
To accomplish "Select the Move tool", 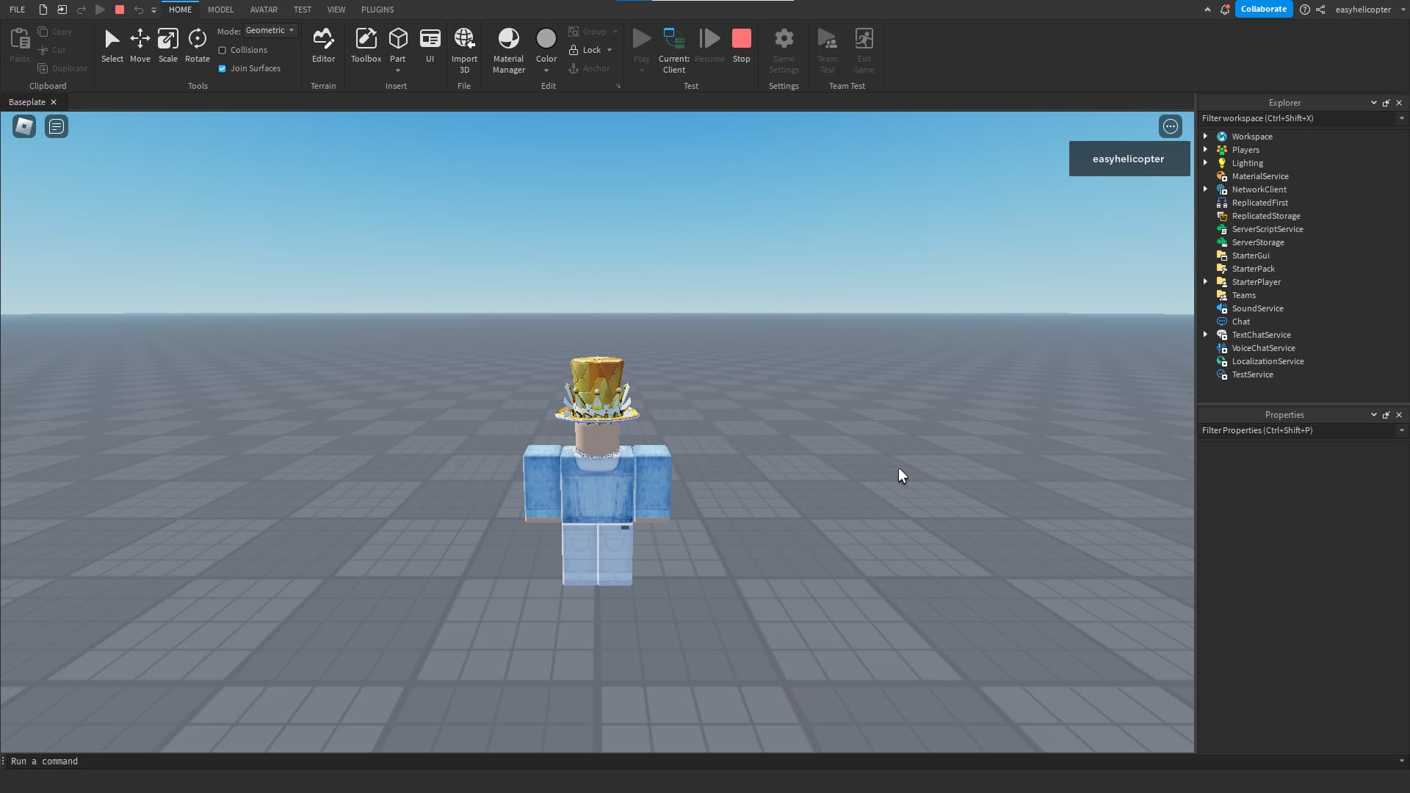I will click(x=140, y=45).
